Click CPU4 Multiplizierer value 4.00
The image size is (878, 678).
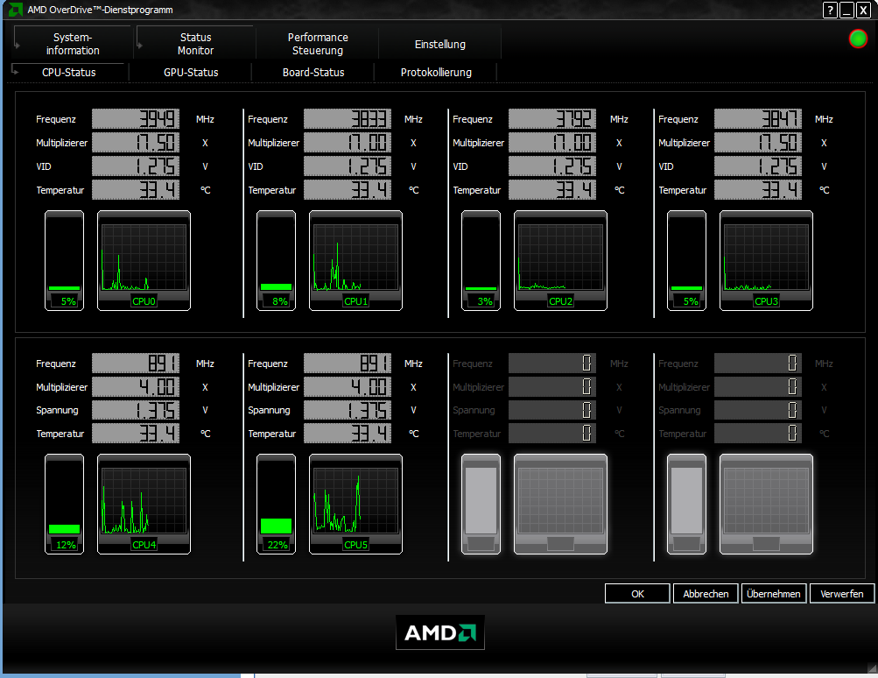[x=136, y=386]
